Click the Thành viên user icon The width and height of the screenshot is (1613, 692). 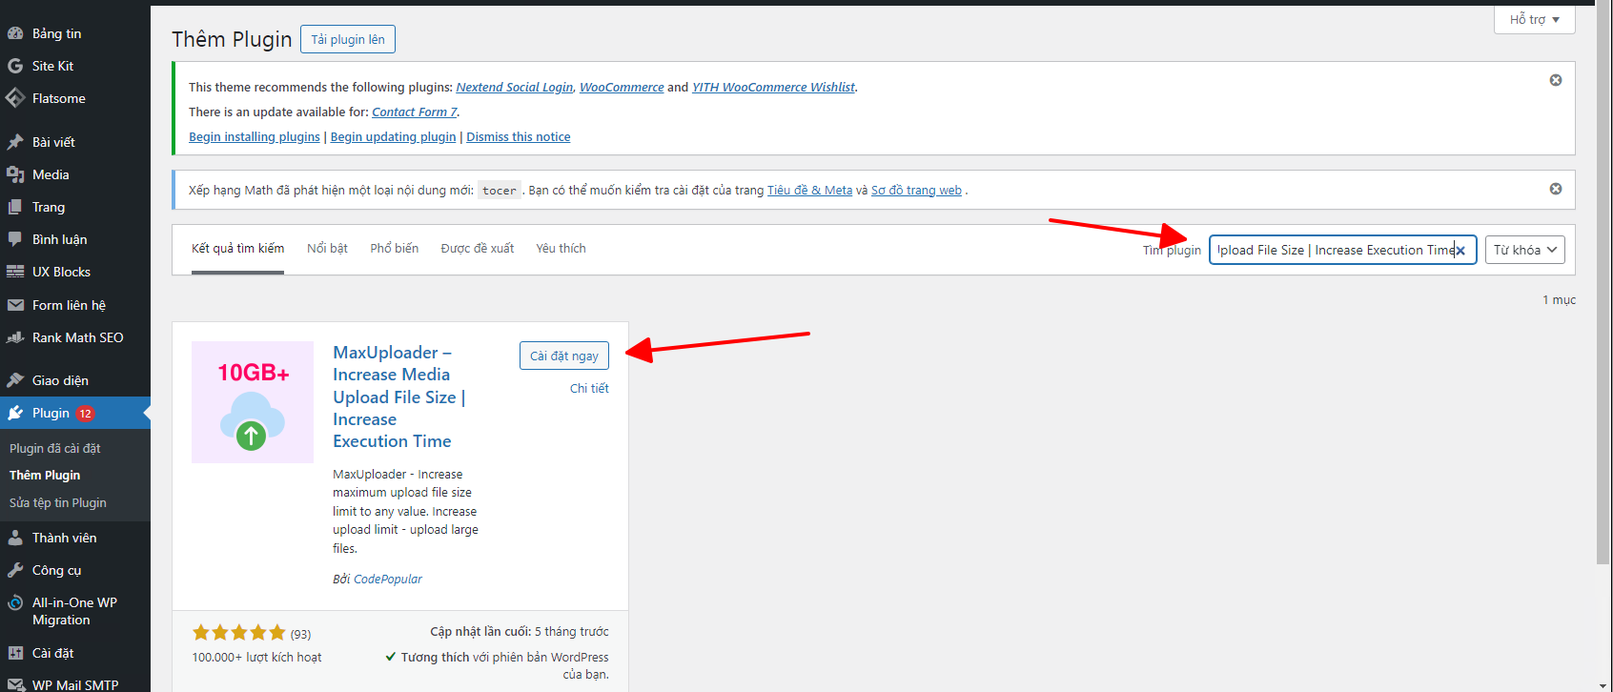(x=15, y=538)
